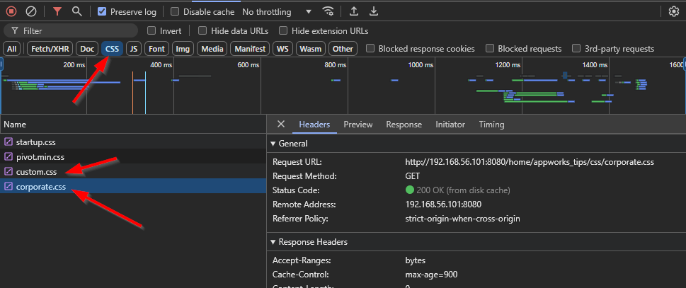Select the Fetch/XHR filter button
686x288 pixels.
point(49,49)
